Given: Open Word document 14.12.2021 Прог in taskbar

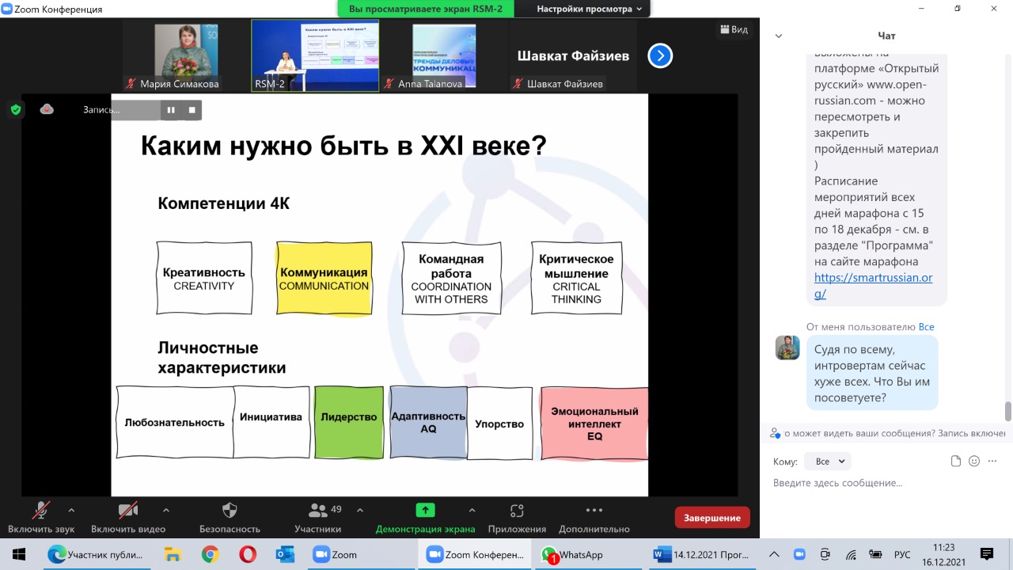Looking at the screenshot, I should coord(703,554).
